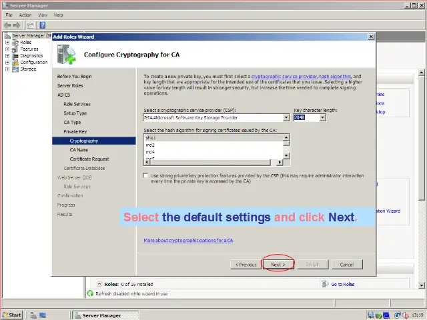The width and height of the screenshot is (427, 320).
Task: Open the Action menu
Action: coord(25,15)
